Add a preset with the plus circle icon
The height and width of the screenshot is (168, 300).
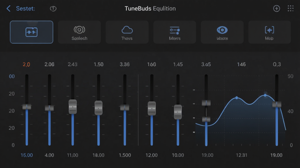point(277,8)
